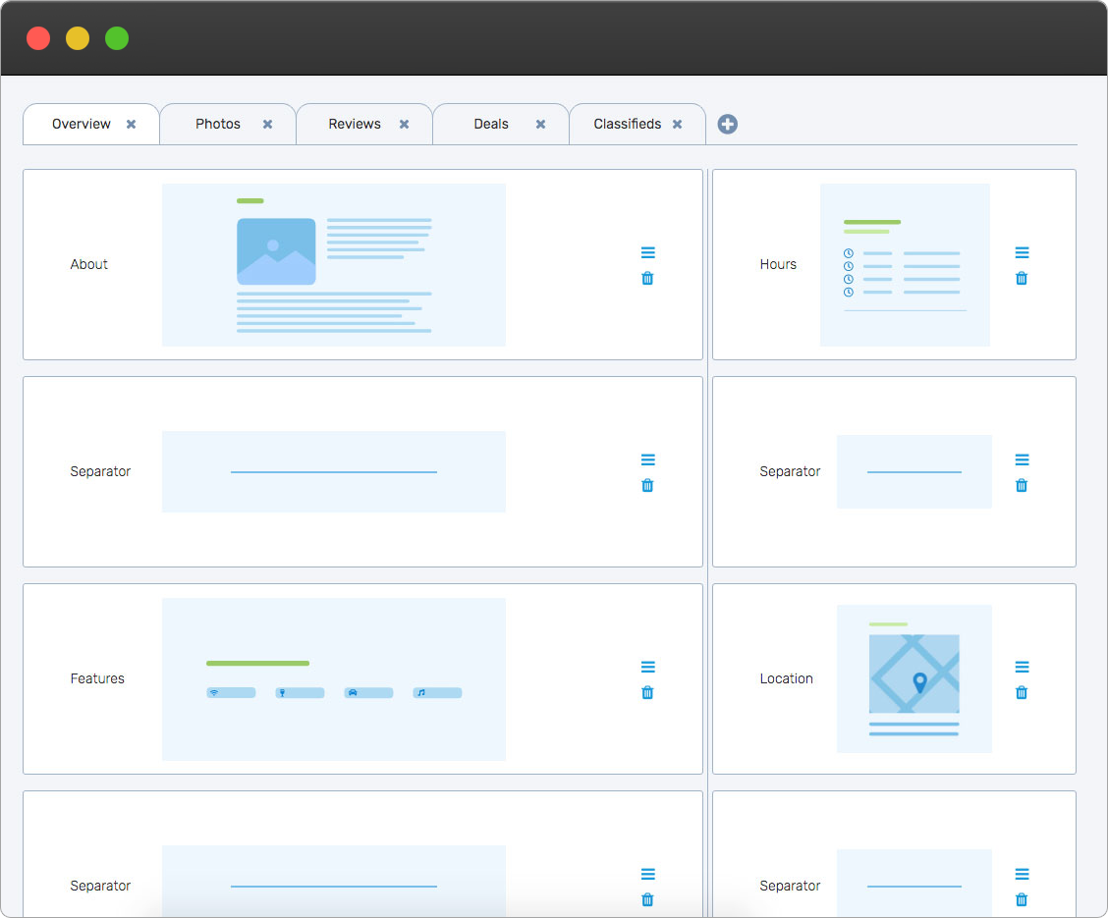The image size is (1108, 918).
Task: Click the Location label text
Action: 787,678
